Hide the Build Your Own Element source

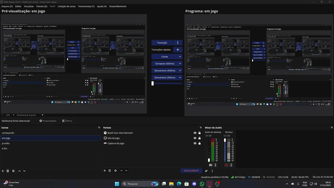tap(195, 133)
